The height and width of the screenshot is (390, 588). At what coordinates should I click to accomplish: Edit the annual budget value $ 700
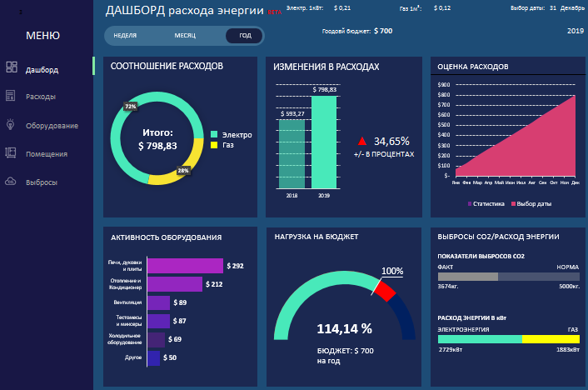coord(383,30)
